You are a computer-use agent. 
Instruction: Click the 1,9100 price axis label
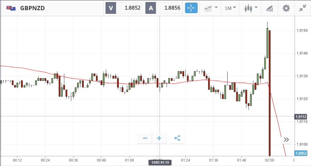[x=302, y=144]
